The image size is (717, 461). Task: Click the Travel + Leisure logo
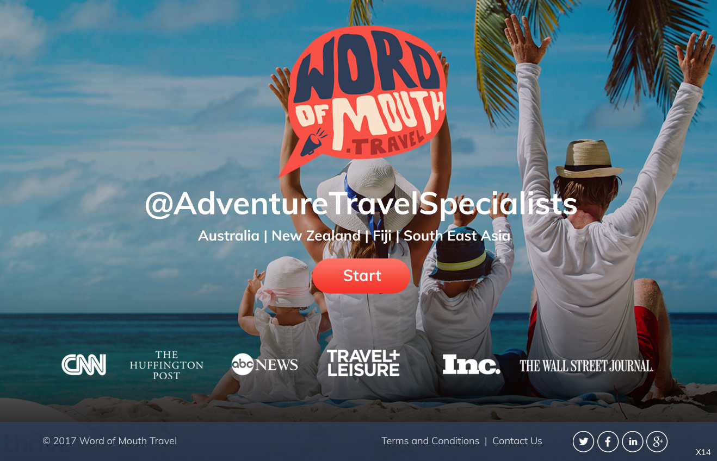click(363, 363)
